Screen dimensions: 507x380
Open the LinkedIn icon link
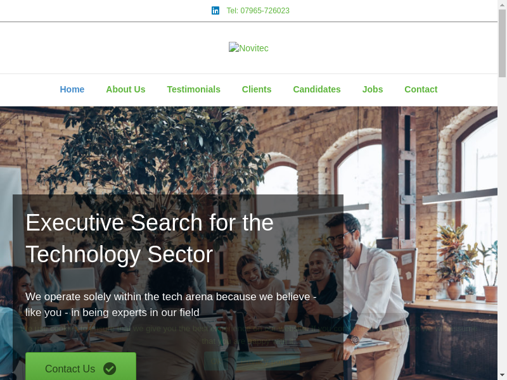[x=215, y=11]
